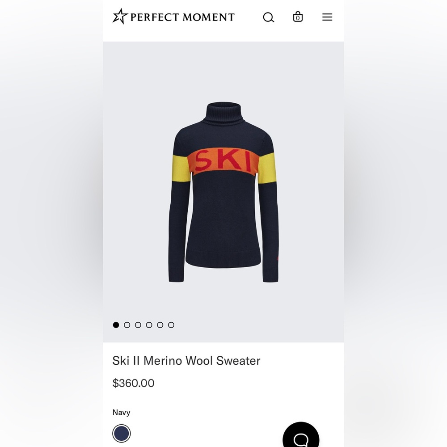Click the Perfect Moment star logo icon
447x447 pixels.
point(119,16)
